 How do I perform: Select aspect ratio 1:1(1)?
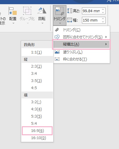37,52
